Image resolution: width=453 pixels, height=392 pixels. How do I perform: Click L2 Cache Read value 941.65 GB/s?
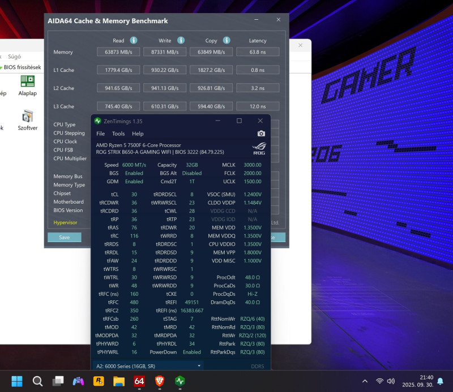click(118, 88)
